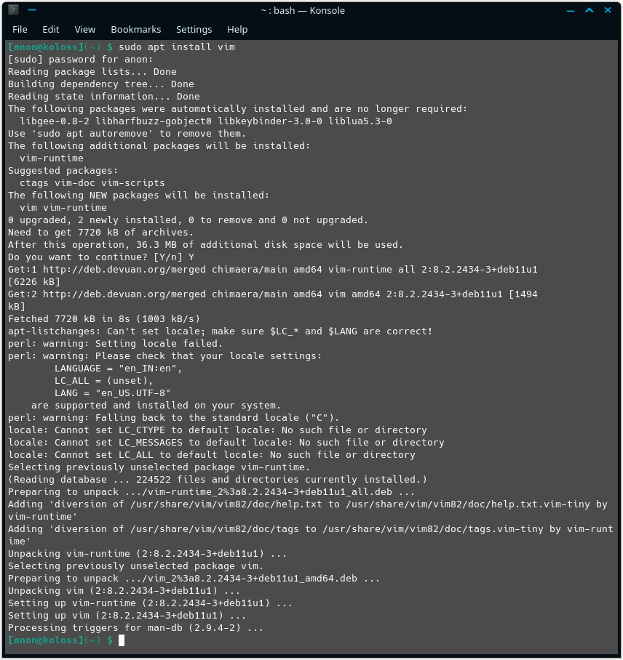
Task: Open the Edit menu
Action: point(50,30)
